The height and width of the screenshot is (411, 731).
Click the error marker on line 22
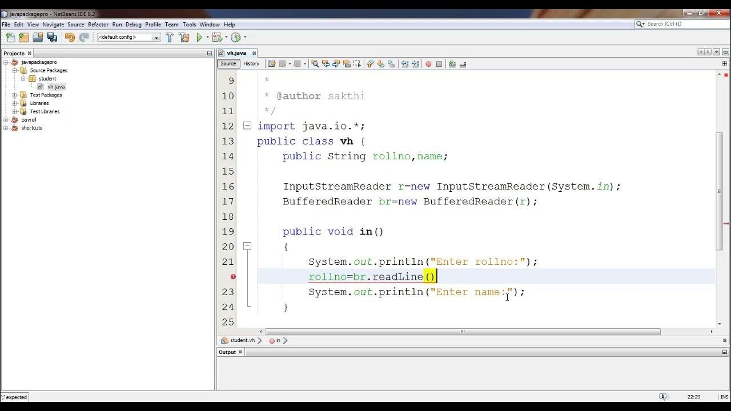pos(233,277)
